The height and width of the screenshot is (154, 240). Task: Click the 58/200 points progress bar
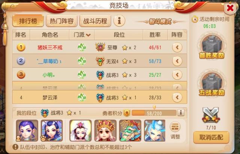(154, 113)
